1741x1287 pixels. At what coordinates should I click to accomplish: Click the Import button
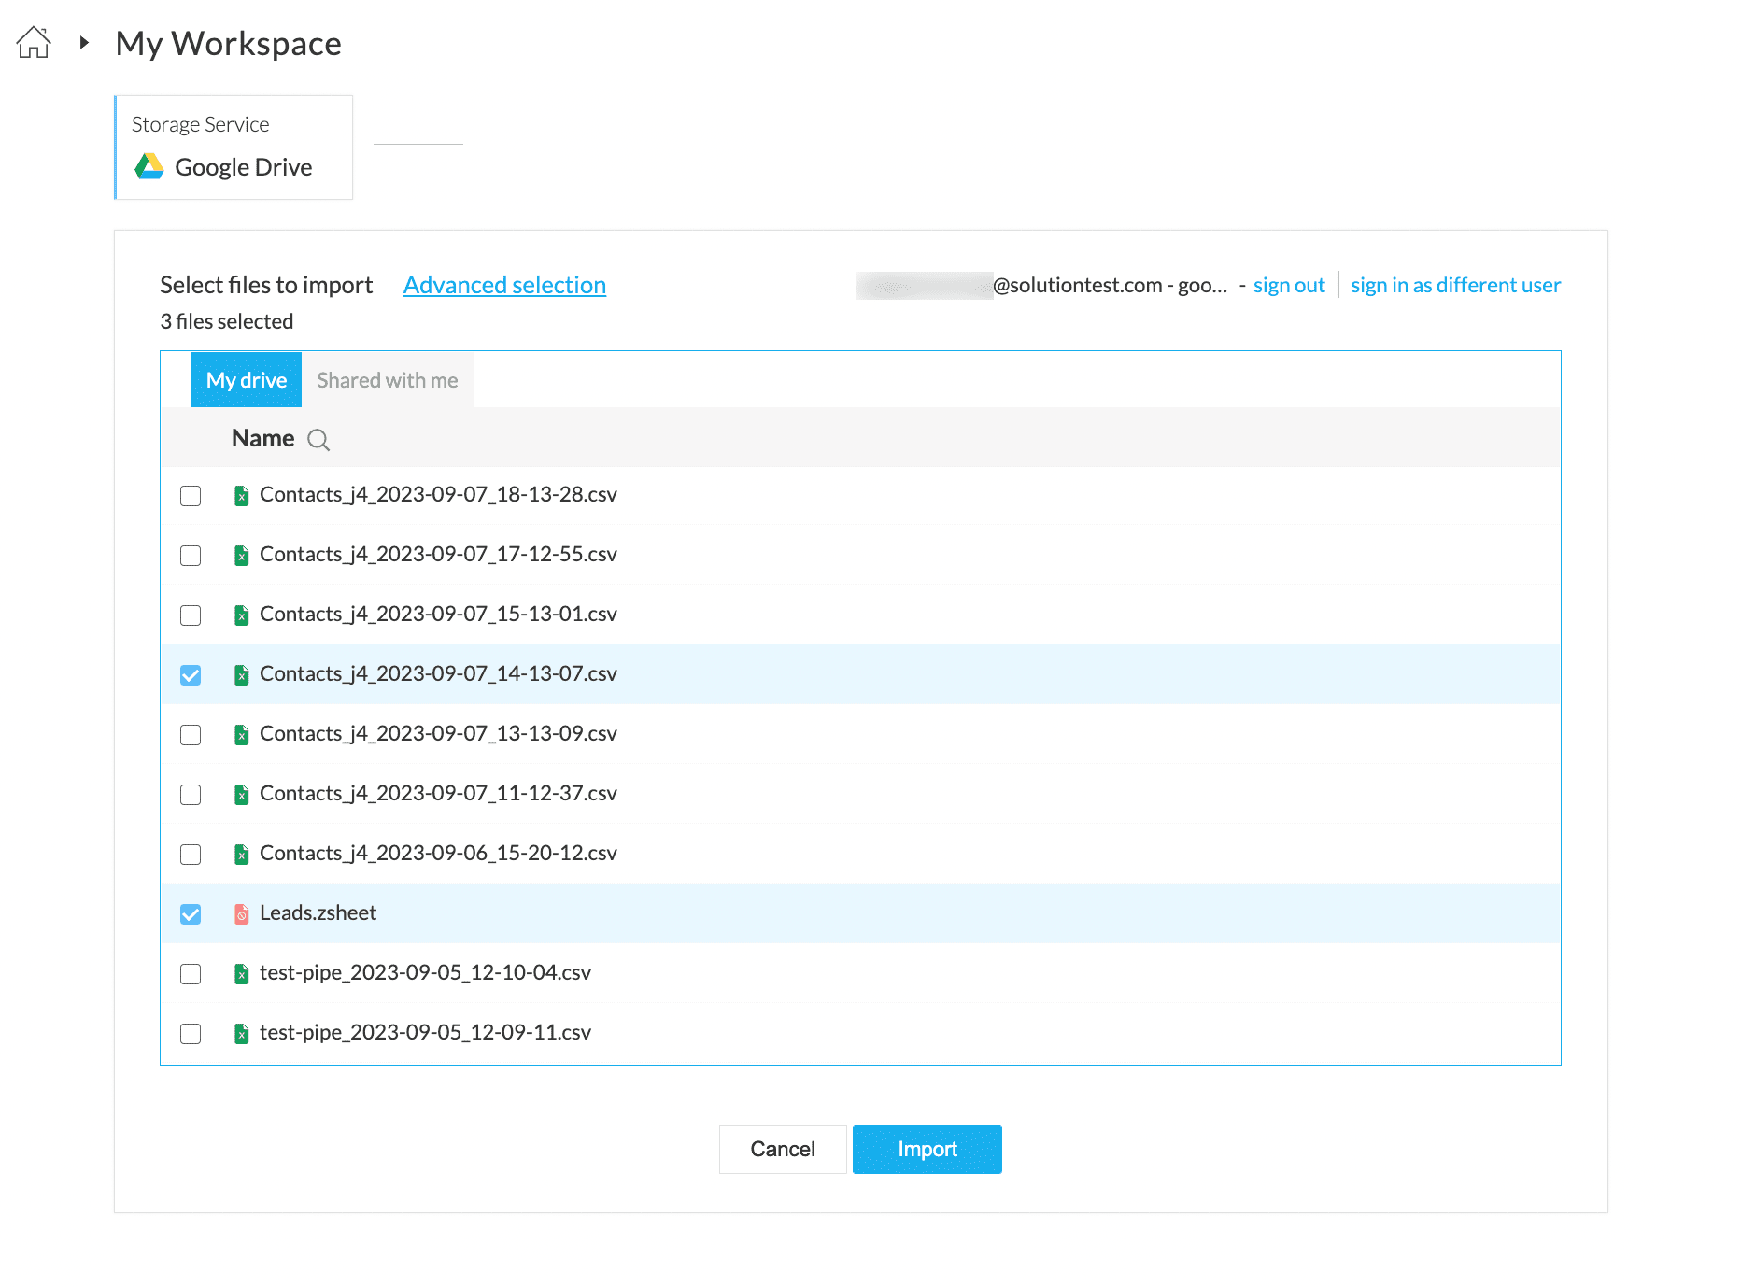click(927, 1150)
